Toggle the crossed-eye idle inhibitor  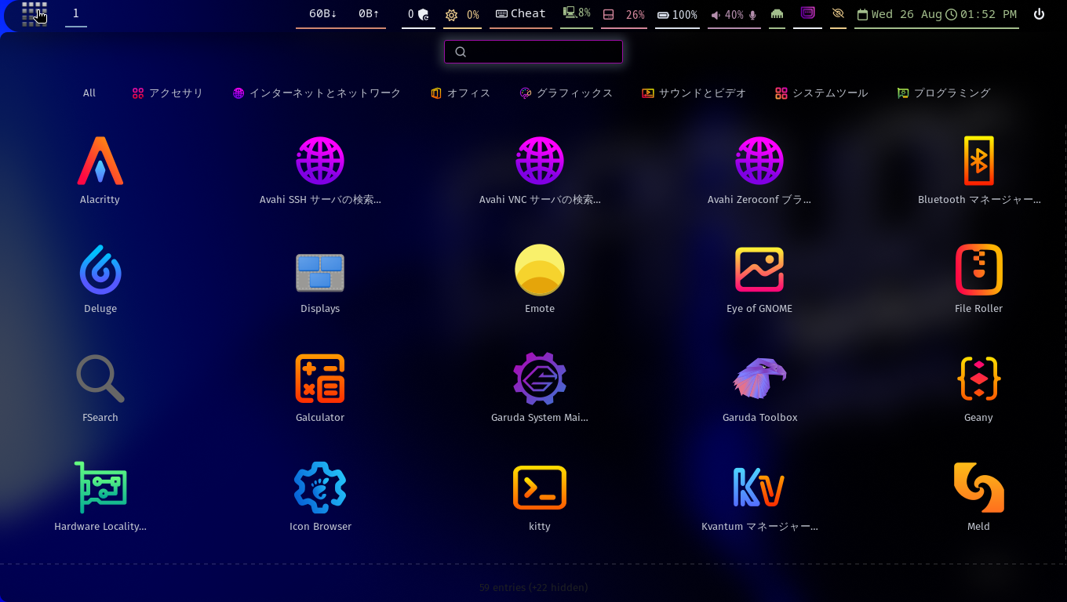[x=838, y=14]
